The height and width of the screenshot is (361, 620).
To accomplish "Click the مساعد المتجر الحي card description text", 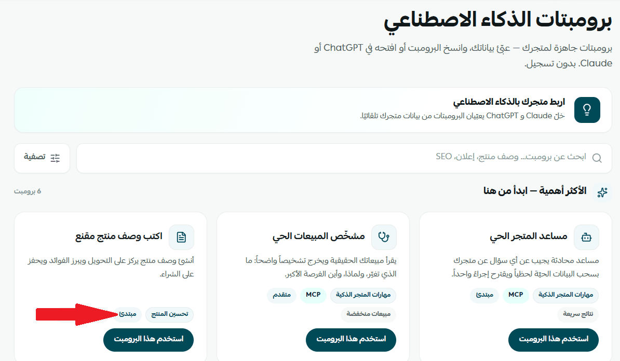I will [x=525, y=268].
